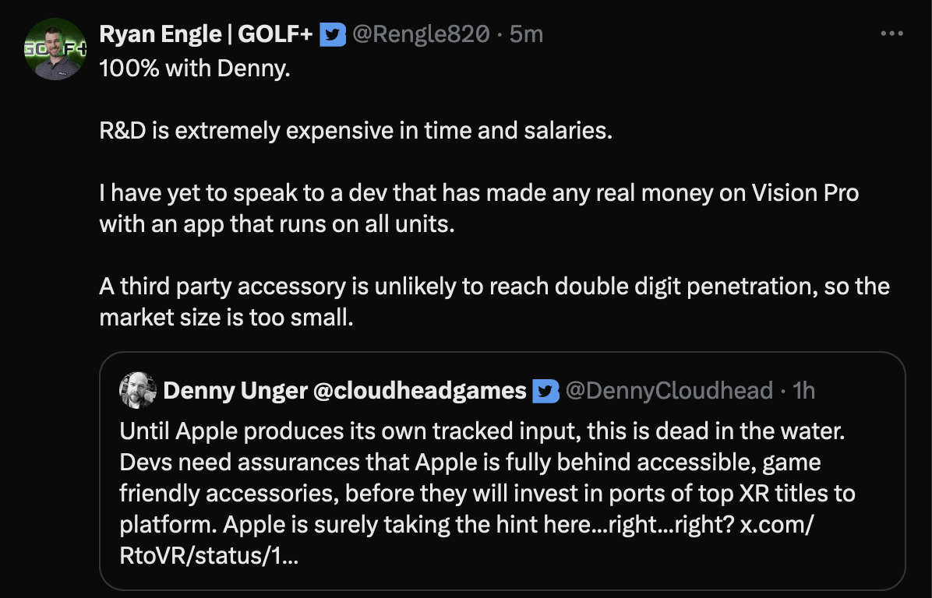This screenshot has width=932, height=598.
Task: Click the "100% with Denny." text line
Action: 195,69
